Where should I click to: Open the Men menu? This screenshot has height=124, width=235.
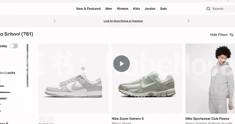click(109, 9)
